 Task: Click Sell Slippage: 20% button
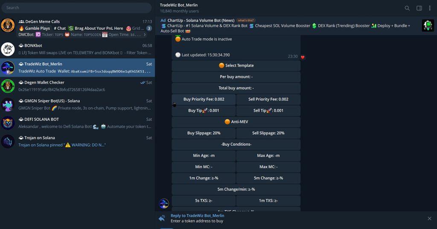click(x=268, y=133)
